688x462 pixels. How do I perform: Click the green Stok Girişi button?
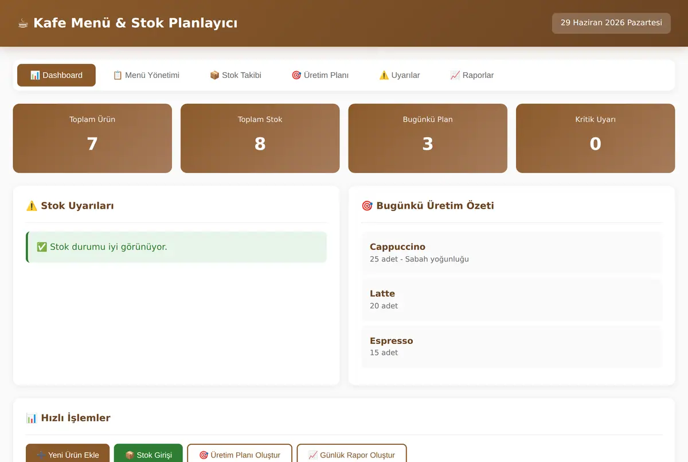[x=148, y=455]
